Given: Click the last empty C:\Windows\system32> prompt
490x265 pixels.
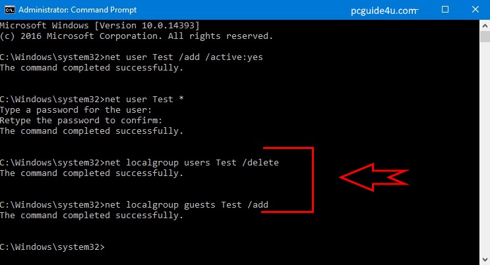Looking at the screenshot, I should (x=52, y=247).
